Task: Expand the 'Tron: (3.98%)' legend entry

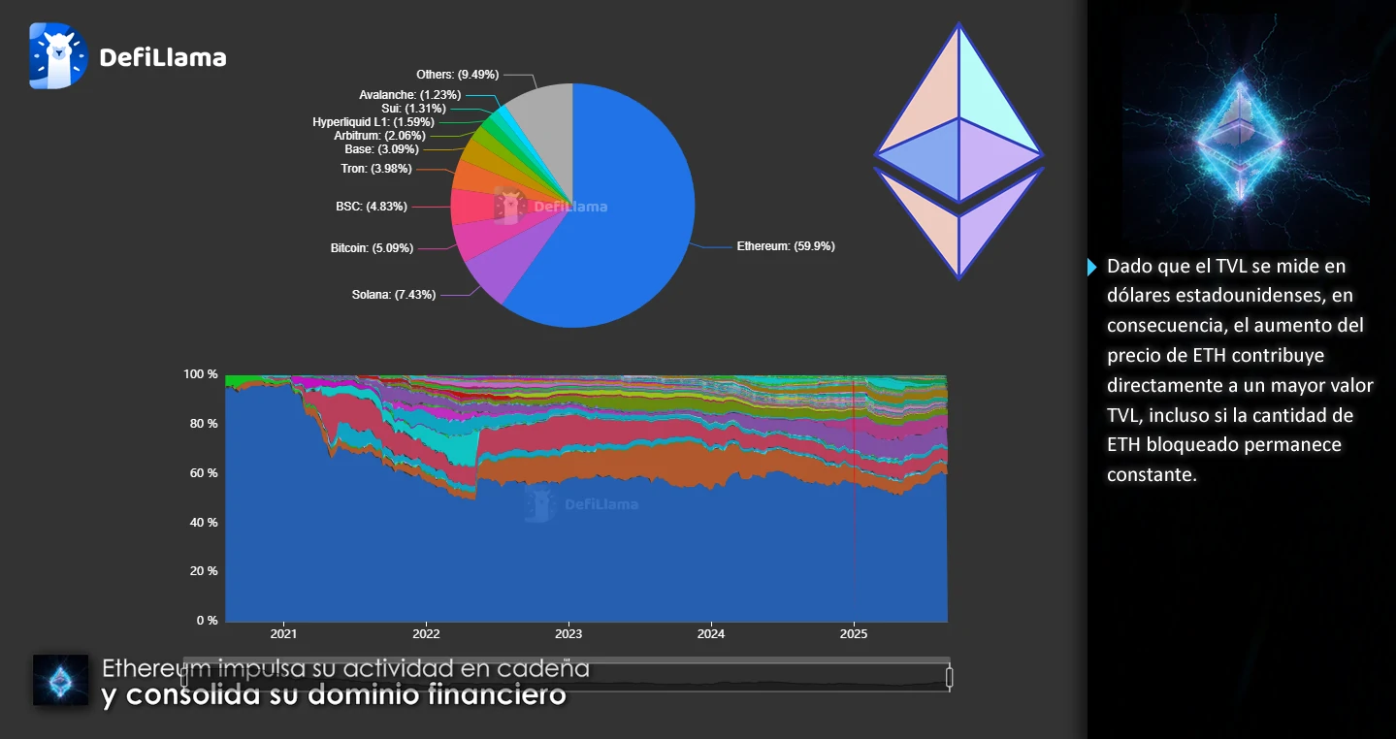Action: (375, 168)
